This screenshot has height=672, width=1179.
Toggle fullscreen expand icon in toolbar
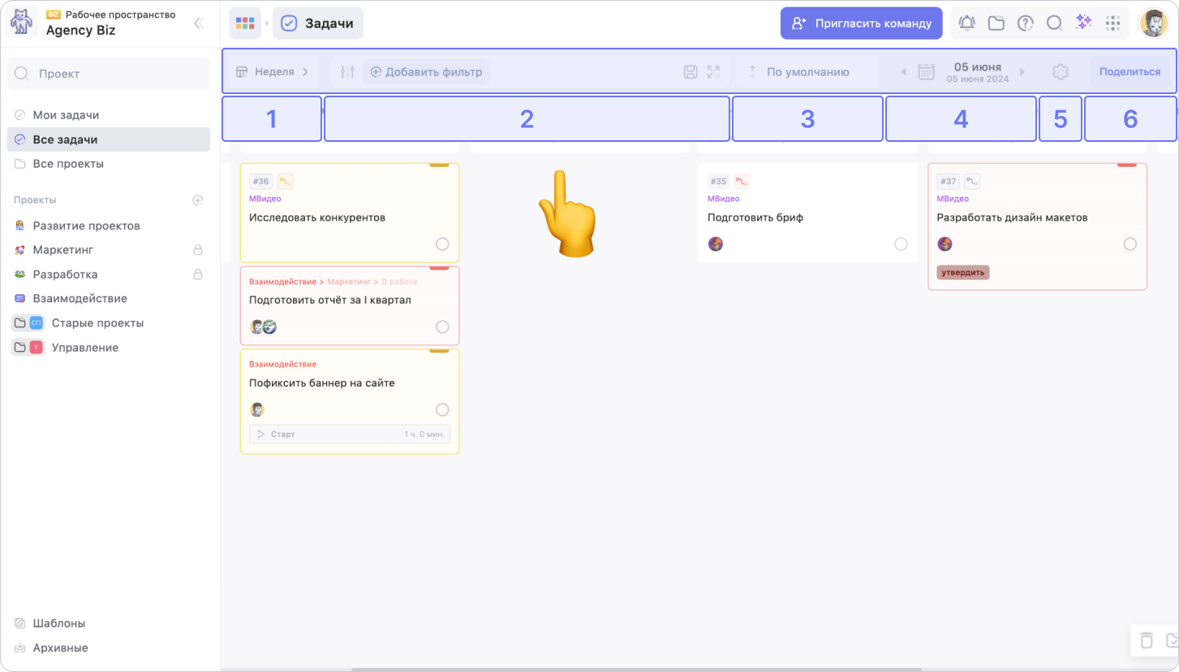pyautogui.click(x=713, y=72)
